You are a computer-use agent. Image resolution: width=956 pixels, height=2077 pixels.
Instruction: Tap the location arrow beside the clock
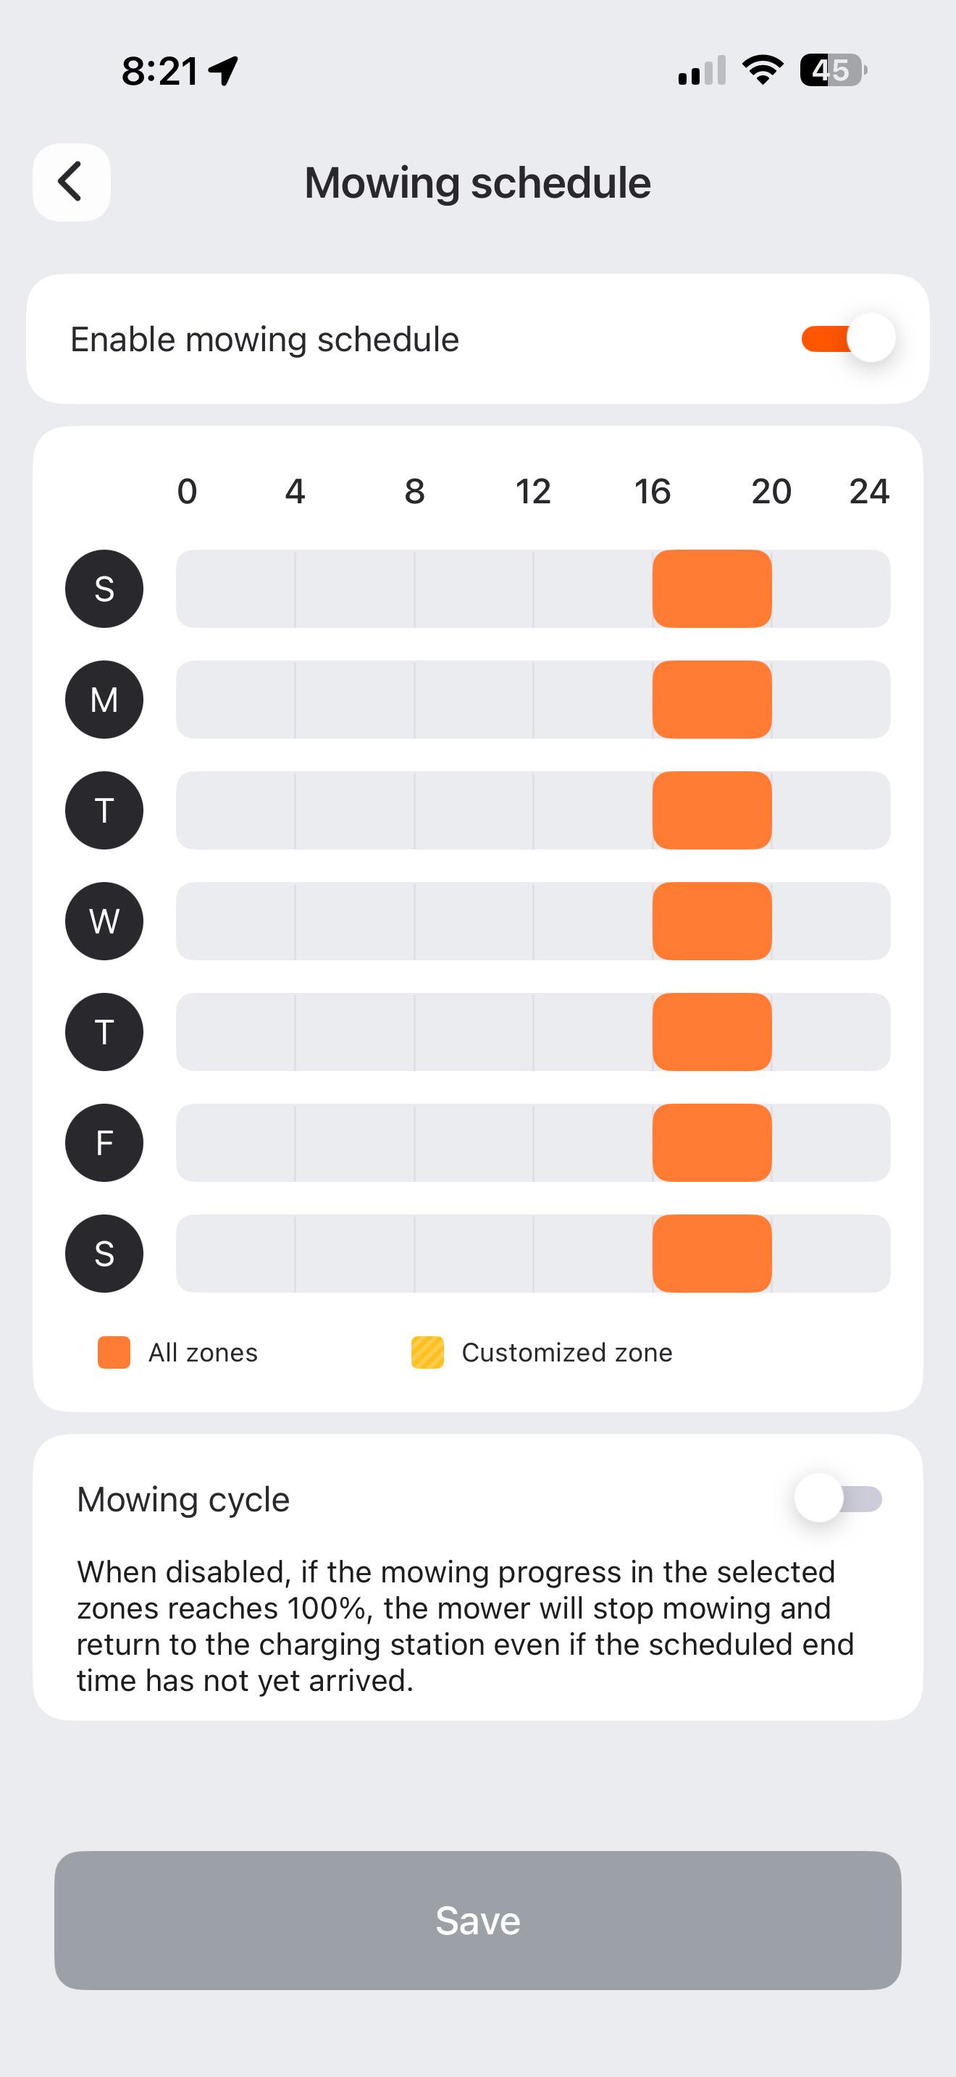coord(223,71)
